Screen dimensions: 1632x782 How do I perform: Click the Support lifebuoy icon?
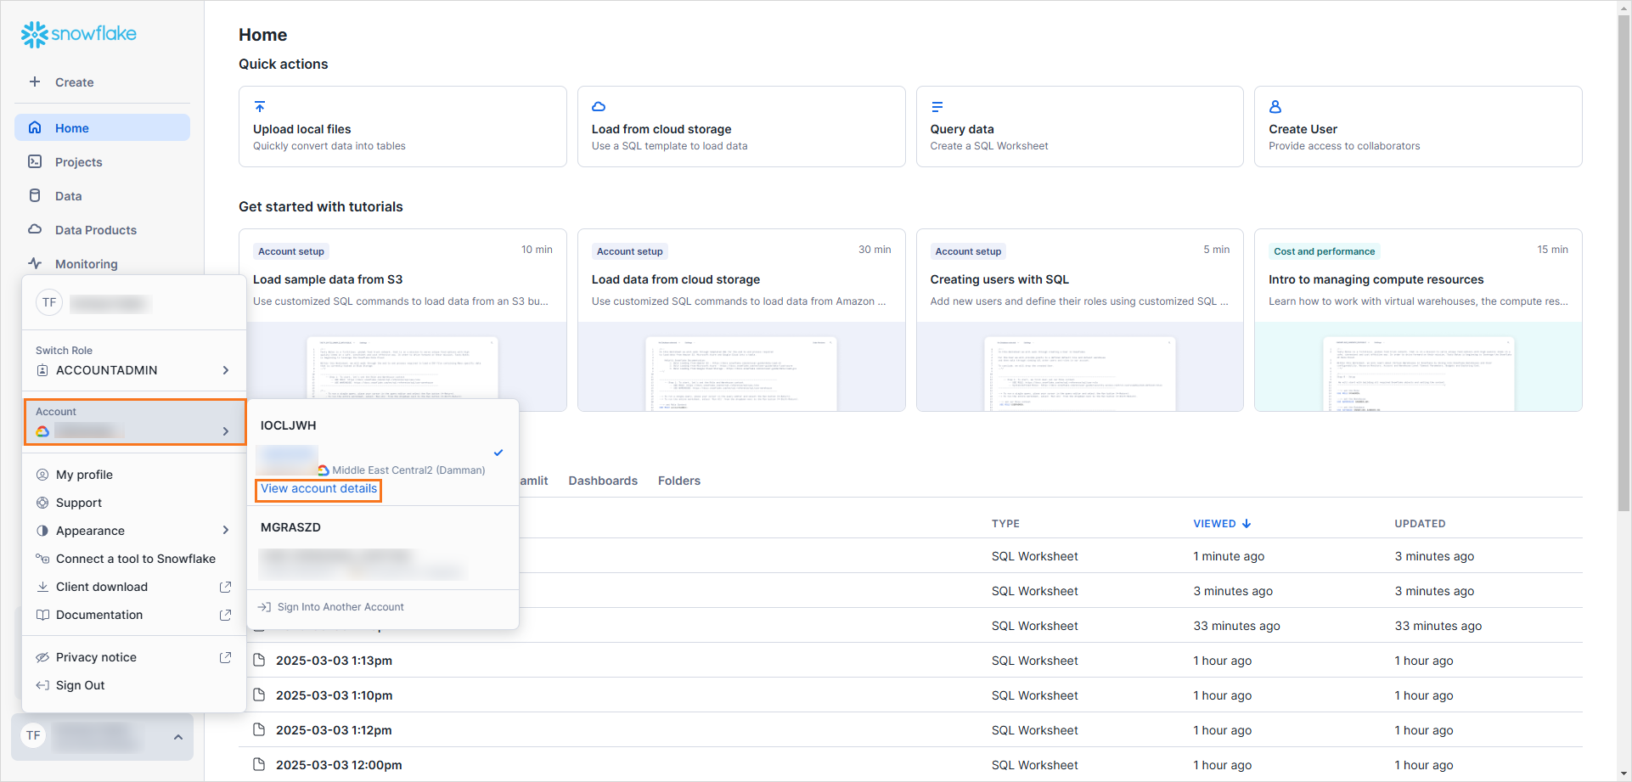pyautogui.click(x=42, y=503)
